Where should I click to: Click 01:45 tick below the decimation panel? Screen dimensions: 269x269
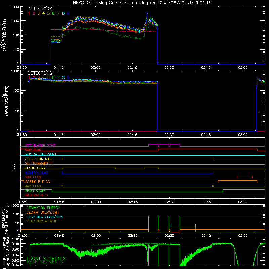click(59, 236)
